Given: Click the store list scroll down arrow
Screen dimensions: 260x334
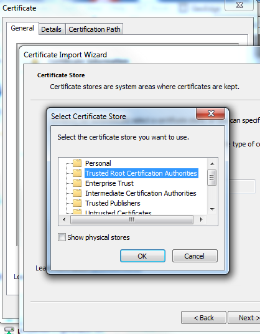Looking at the screenshot, I should coord(212,209).
